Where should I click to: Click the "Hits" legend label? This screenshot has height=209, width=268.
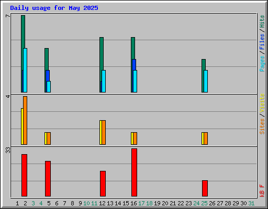(262, 21)
